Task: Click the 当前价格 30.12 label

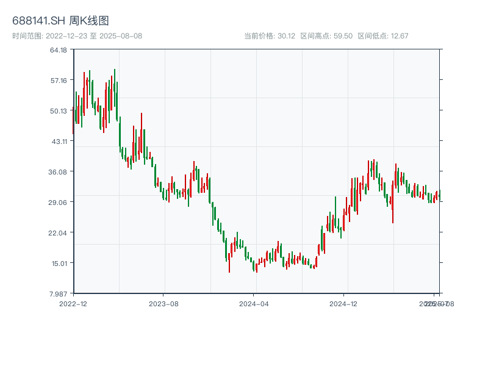Action: click(270, 36)
